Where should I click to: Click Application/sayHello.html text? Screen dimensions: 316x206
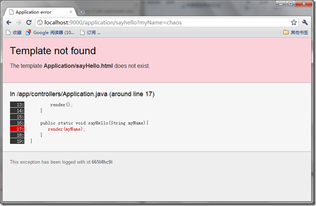(x=78, y=66)
